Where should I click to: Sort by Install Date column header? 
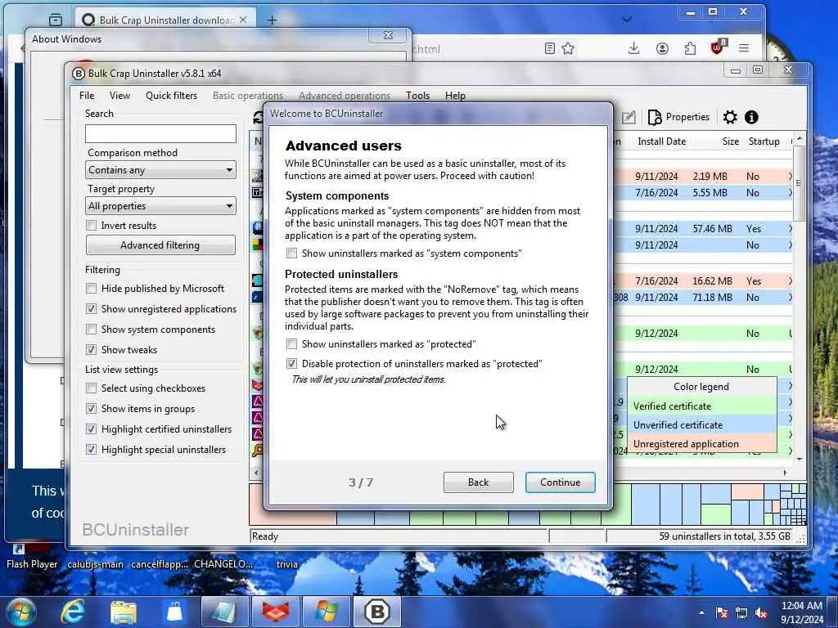[x=661, y=141]
